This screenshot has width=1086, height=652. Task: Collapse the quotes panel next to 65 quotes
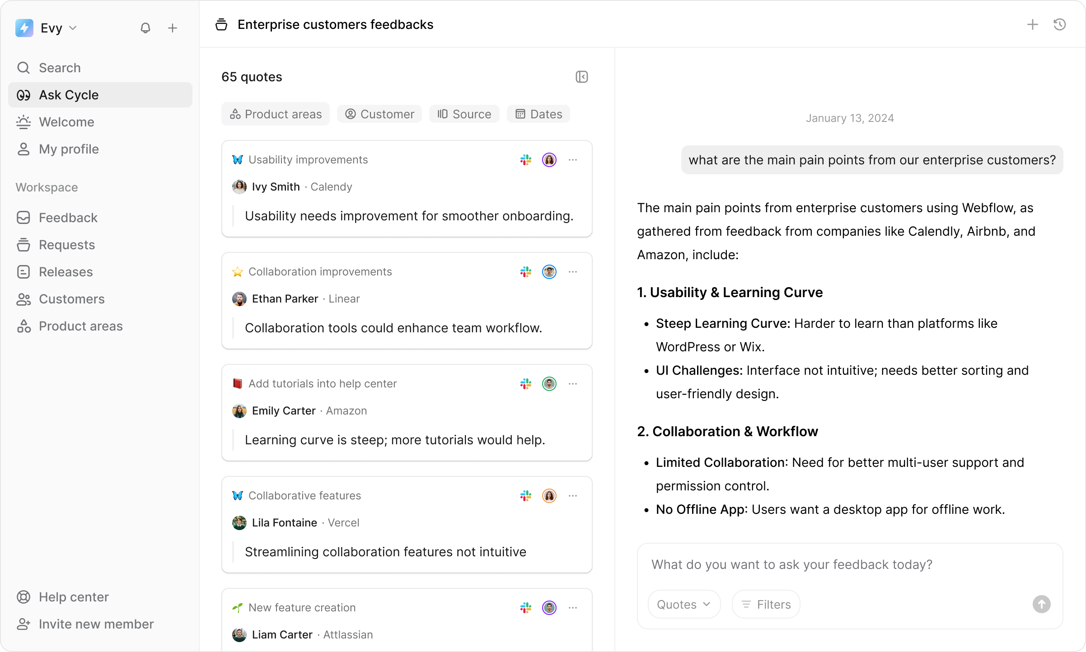click(x=582, y=77)
